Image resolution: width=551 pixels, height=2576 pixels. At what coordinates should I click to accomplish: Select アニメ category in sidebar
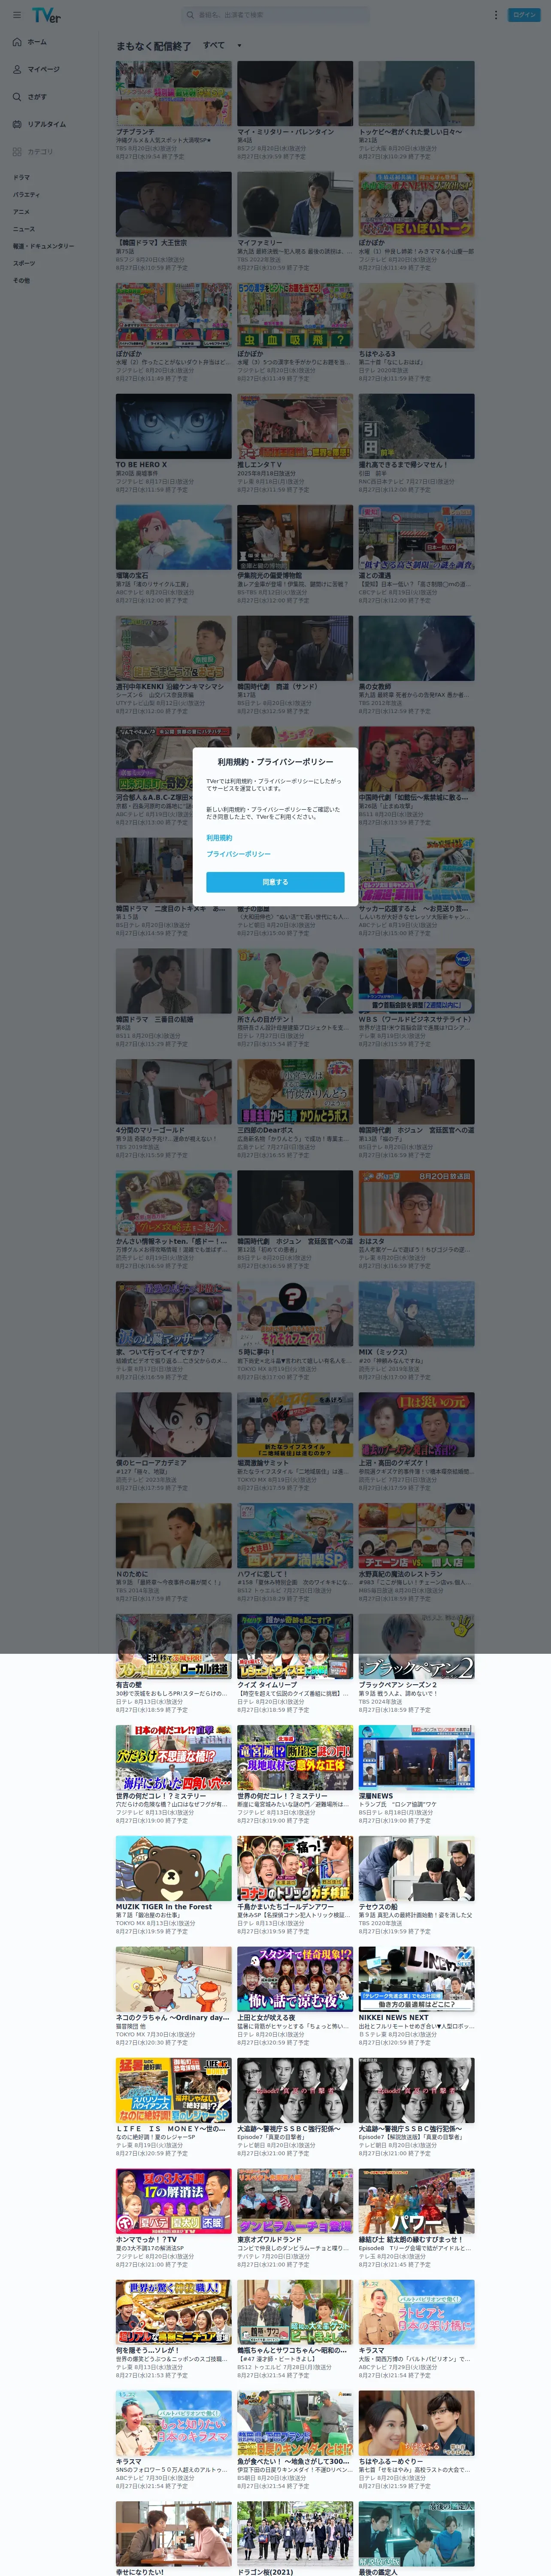pos(21,212)
